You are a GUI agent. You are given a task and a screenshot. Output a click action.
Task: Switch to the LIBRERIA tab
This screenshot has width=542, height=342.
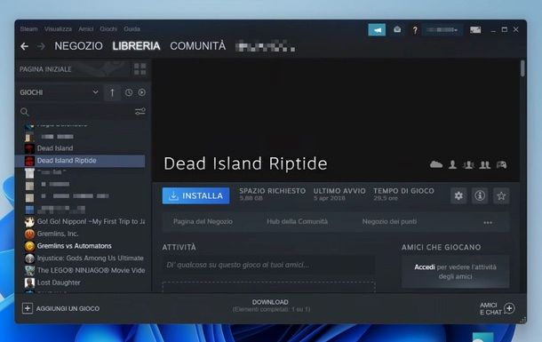pyautogui.click(x=136, y=46)
